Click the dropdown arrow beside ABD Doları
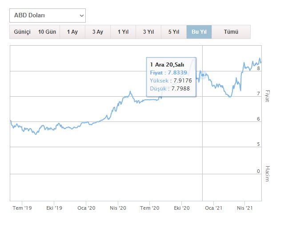The height and width of the screenshot is (227, 284). pyautogui.click(x=81, y=16)
